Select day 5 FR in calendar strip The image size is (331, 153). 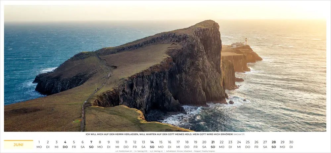[x=74, y=144]
